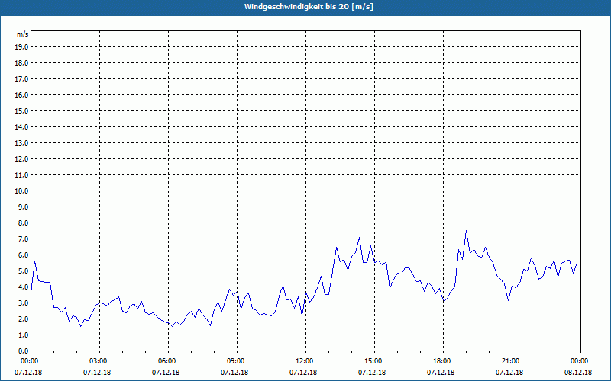Click the '2,0' y-axis value

point(23,319)
